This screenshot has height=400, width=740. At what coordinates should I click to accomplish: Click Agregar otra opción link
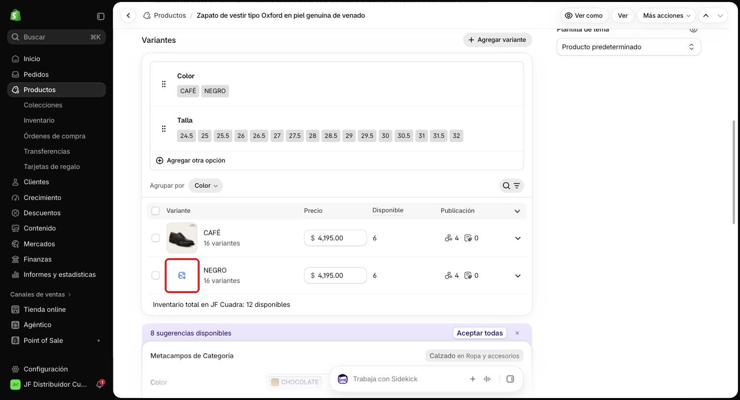click(x=191, y=161)
